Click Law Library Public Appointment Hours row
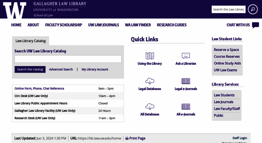The height and width of the screenshot is (143, 262). point(68,103)
